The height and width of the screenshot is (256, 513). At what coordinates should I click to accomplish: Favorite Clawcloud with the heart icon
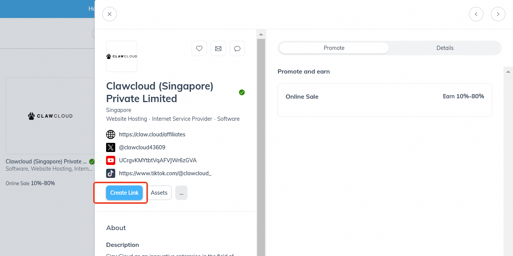click(x=199, y=48)
